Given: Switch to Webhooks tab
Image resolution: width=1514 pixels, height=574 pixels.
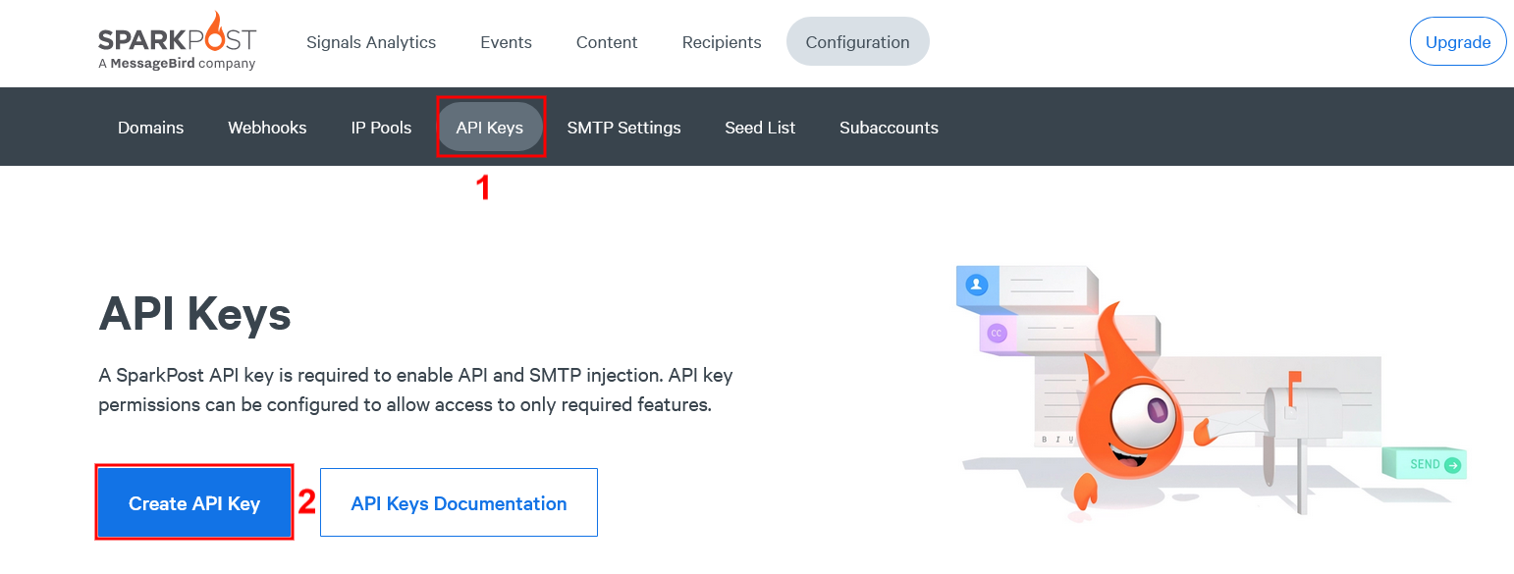Looking at the screenshot, I should click(267, 128).
